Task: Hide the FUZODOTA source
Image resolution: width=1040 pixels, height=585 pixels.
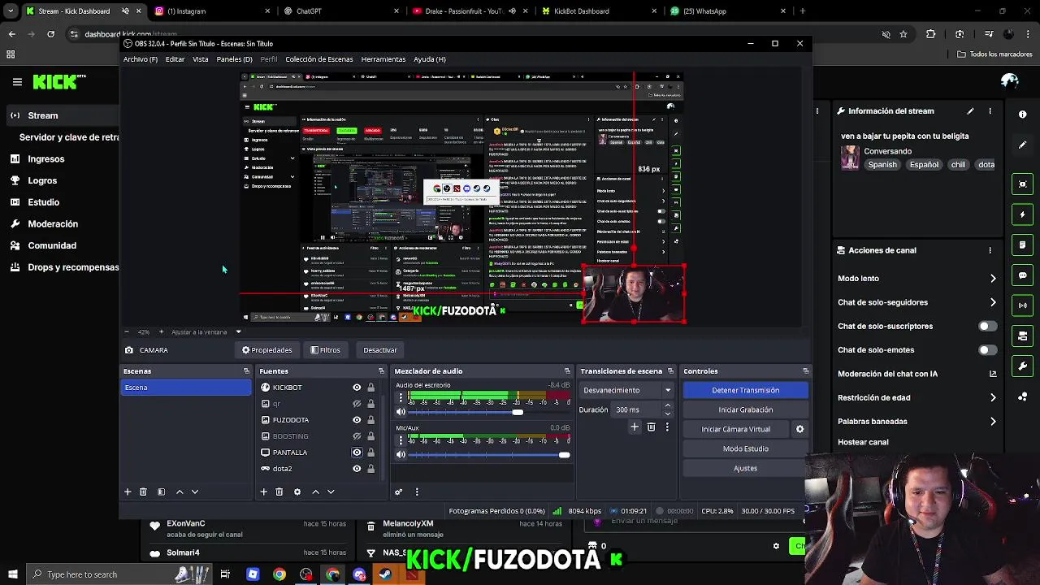Action: point(357,420)
